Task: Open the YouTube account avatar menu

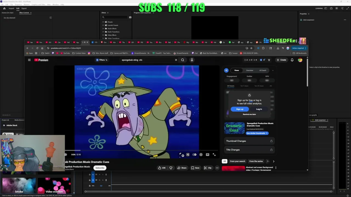Action: point(300,60)
